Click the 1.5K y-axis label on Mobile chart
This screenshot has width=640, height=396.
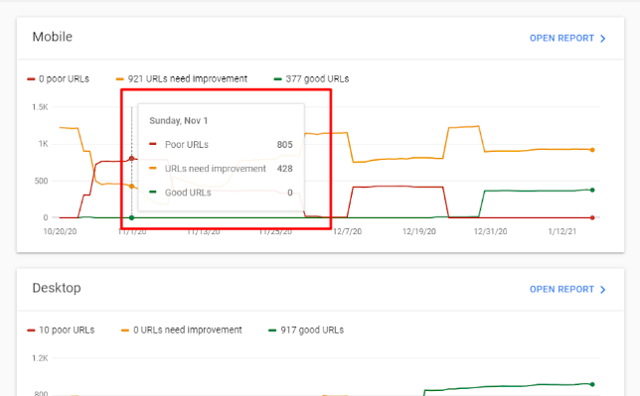[40, 107]
